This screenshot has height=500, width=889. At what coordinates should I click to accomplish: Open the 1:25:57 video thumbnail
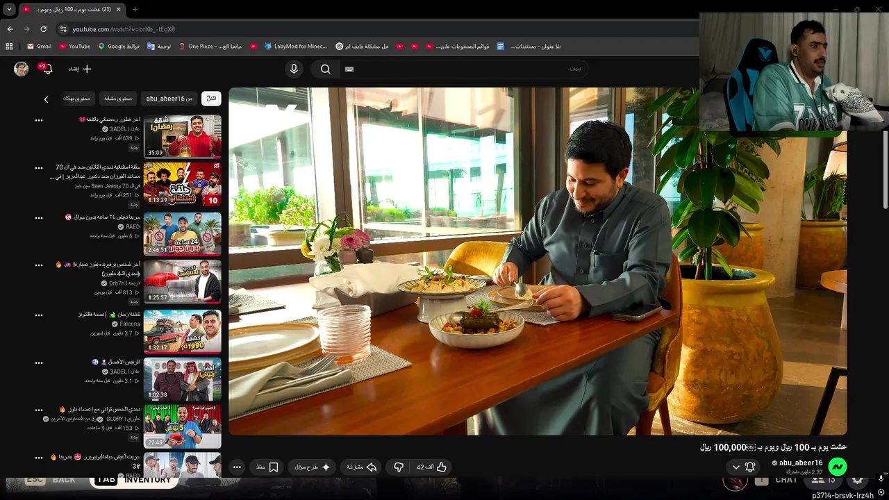click(x=183, y=282)
